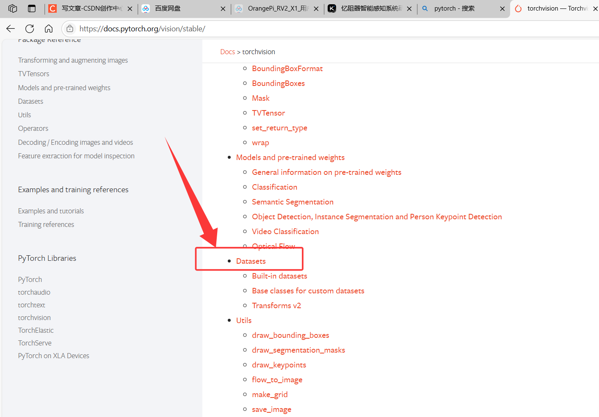Image resolution: width=599 pixels, height=417 pixels.
Task: Click the browser back arrow
Action: pyautogui.click(x=11, y=29)
